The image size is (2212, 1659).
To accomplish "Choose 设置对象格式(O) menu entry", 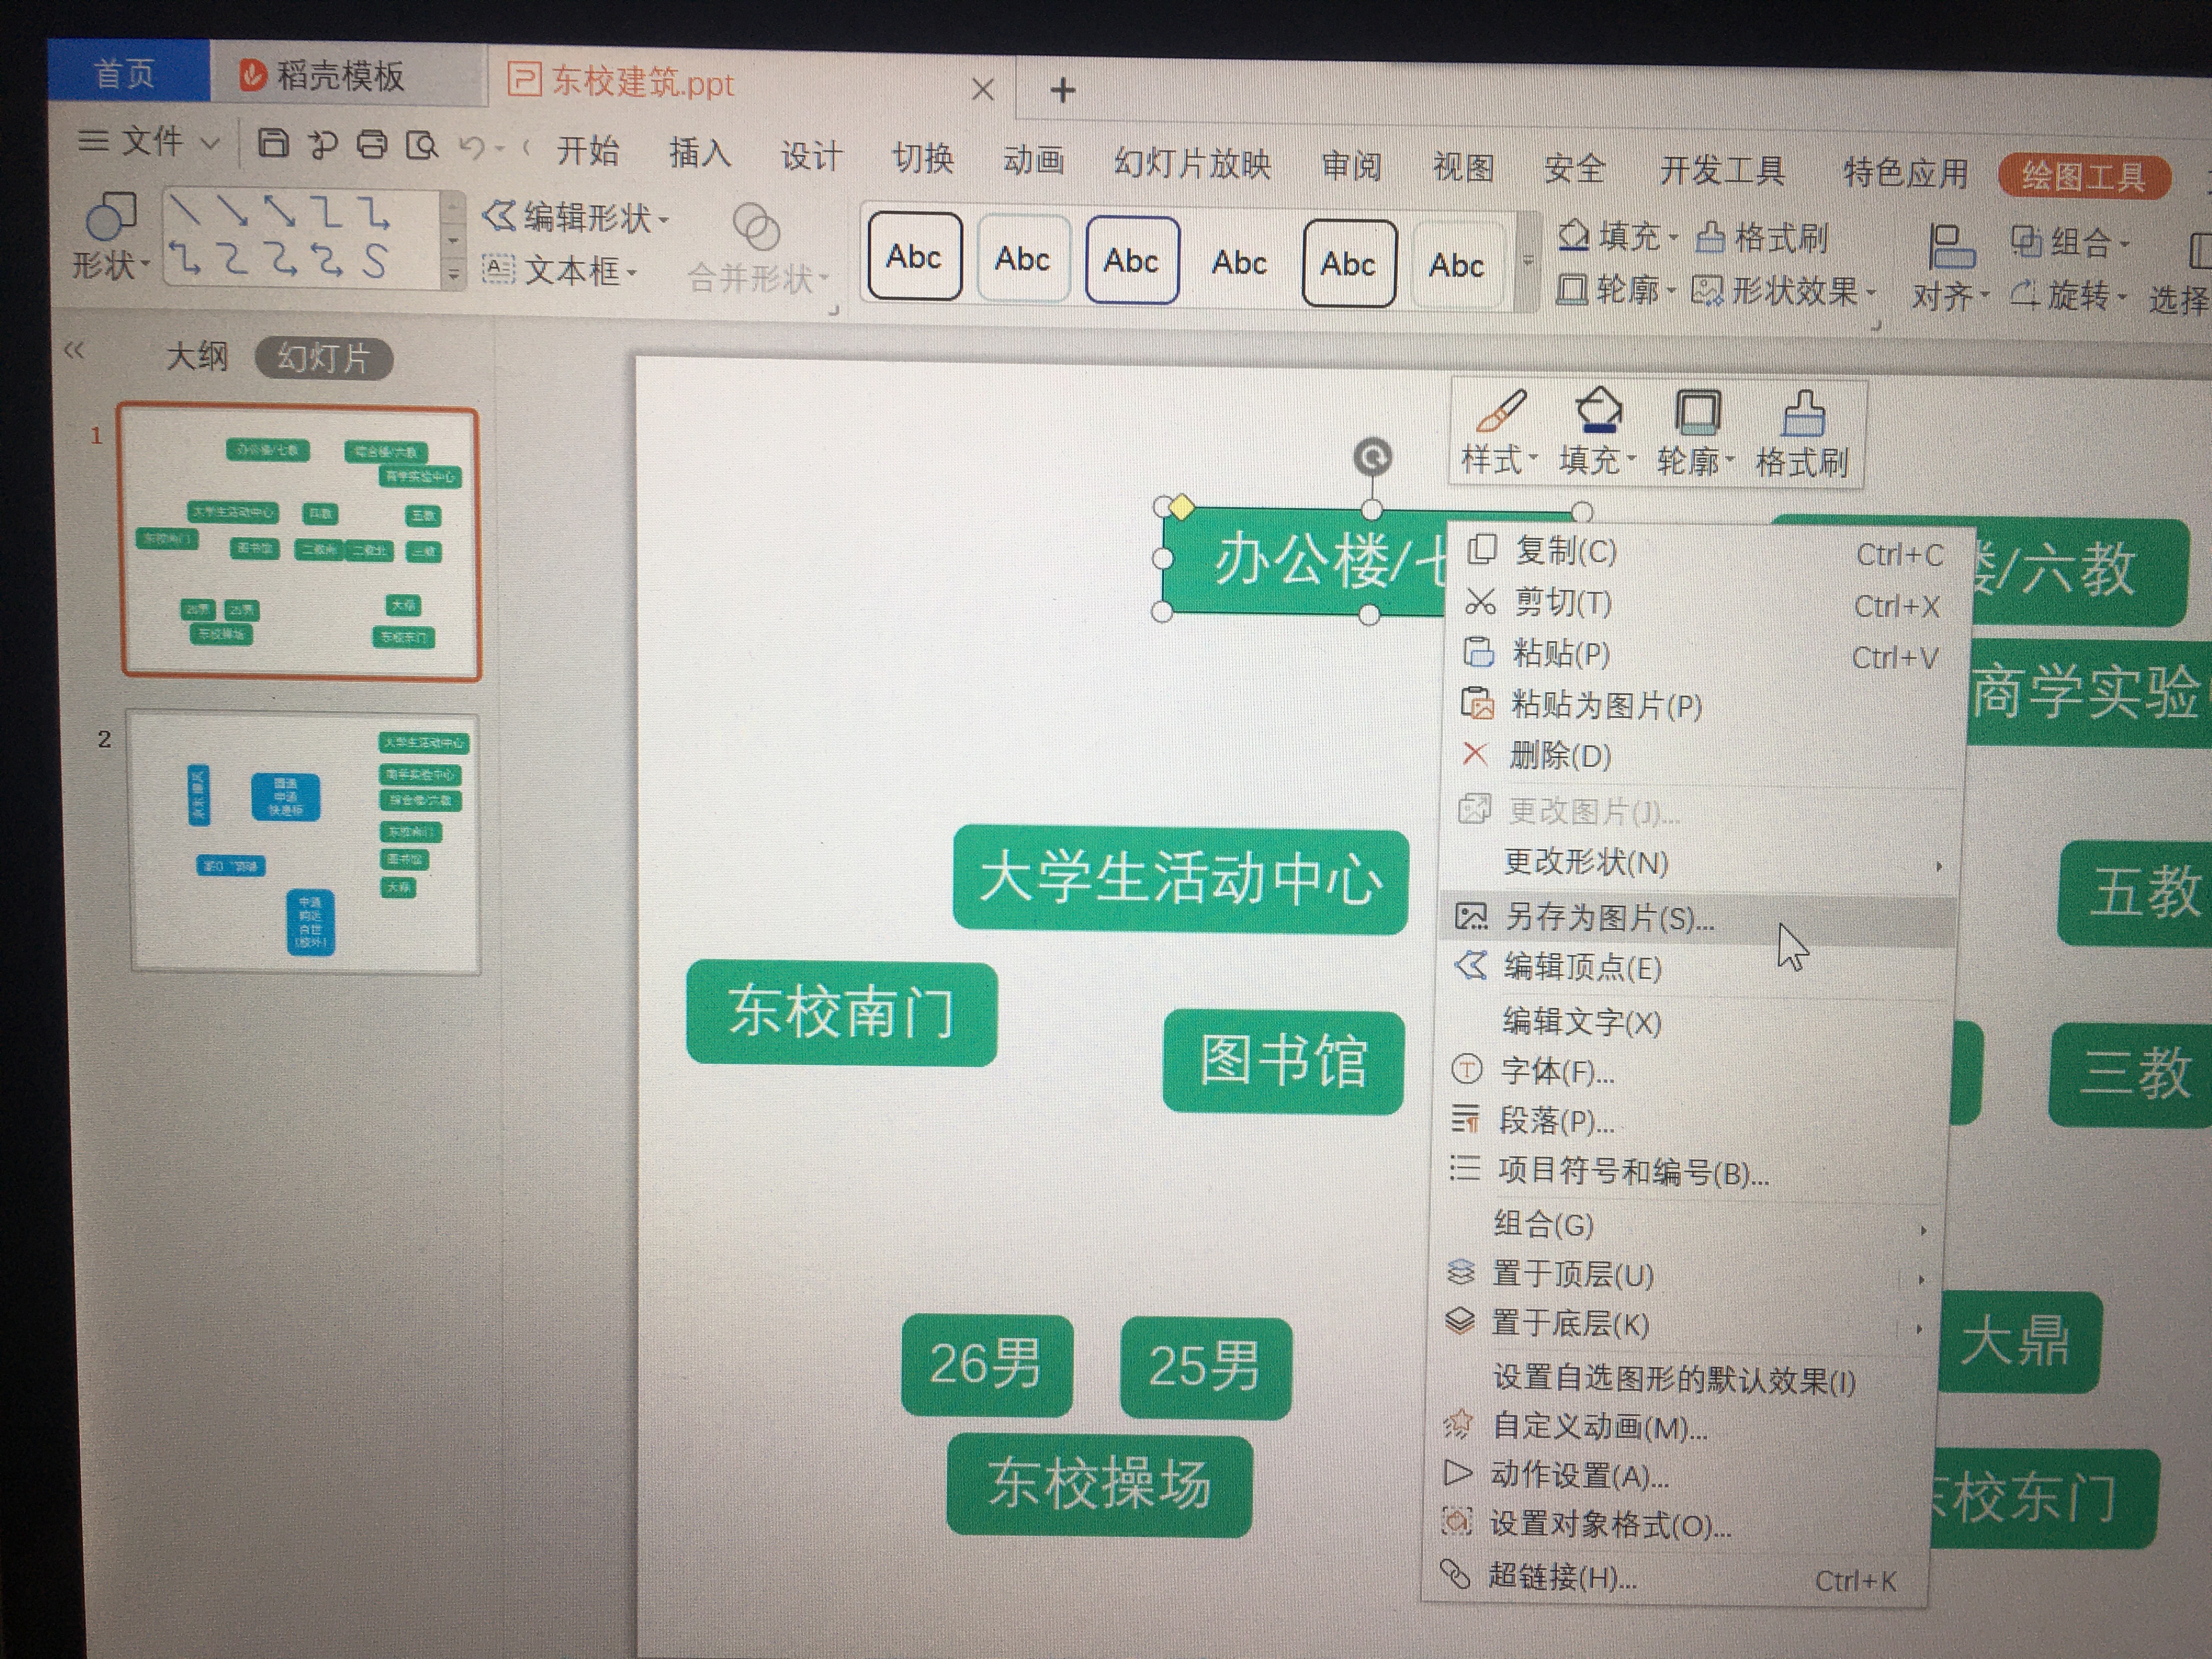I will click(x=1675, y=1525).
